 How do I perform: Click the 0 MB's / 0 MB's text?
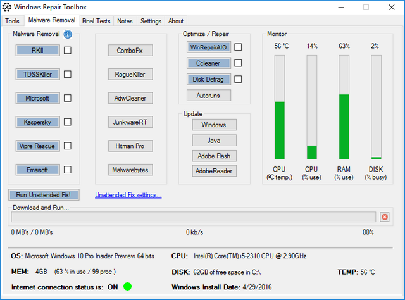(x=32, y=232)
